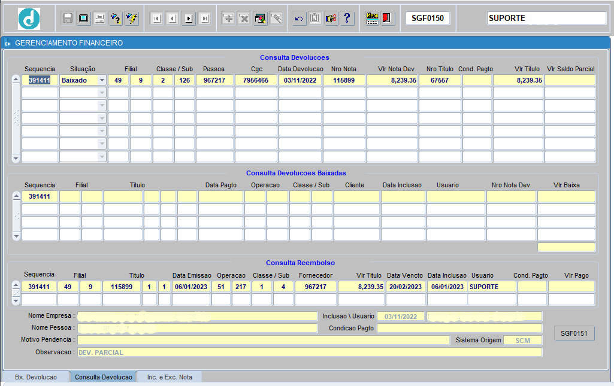The height and width of the screenshot is (386, 614).
Task: Click Usuario SUPORTE in Reembolso row
Action: [492, 287]
